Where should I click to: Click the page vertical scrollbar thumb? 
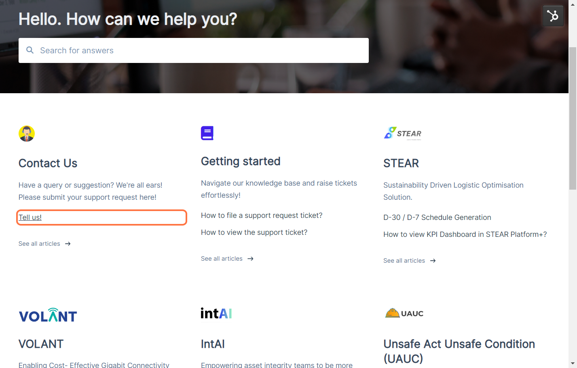click(573, 118)
